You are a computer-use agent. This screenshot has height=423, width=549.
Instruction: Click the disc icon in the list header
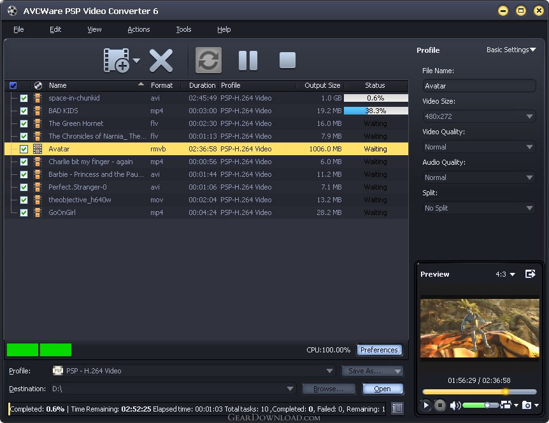[38, 85]
